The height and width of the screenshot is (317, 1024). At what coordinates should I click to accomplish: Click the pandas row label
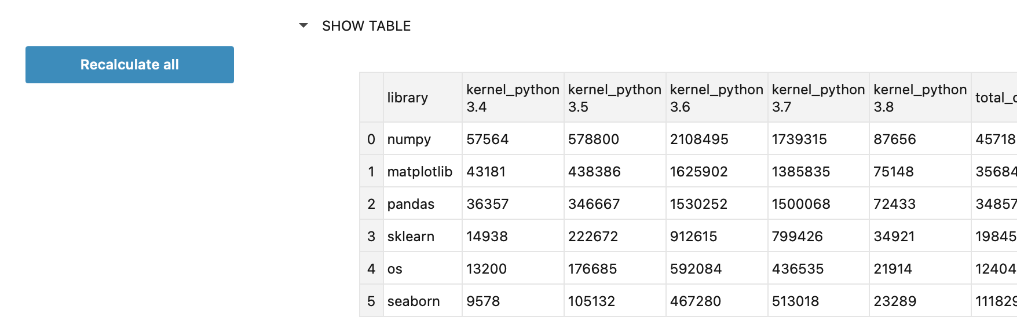tap(411, 204)
